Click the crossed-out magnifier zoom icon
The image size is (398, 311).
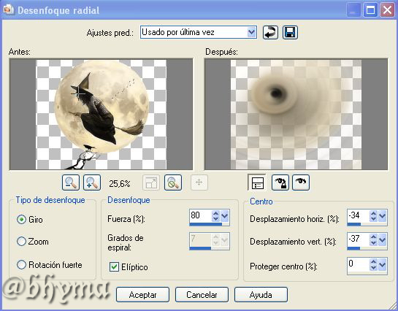pyautogui.click(x=173, y=183)
